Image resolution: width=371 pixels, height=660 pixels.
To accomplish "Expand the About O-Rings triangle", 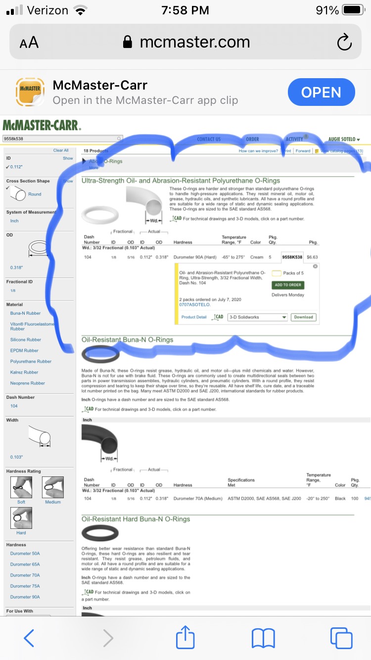I will coord(84,161).
